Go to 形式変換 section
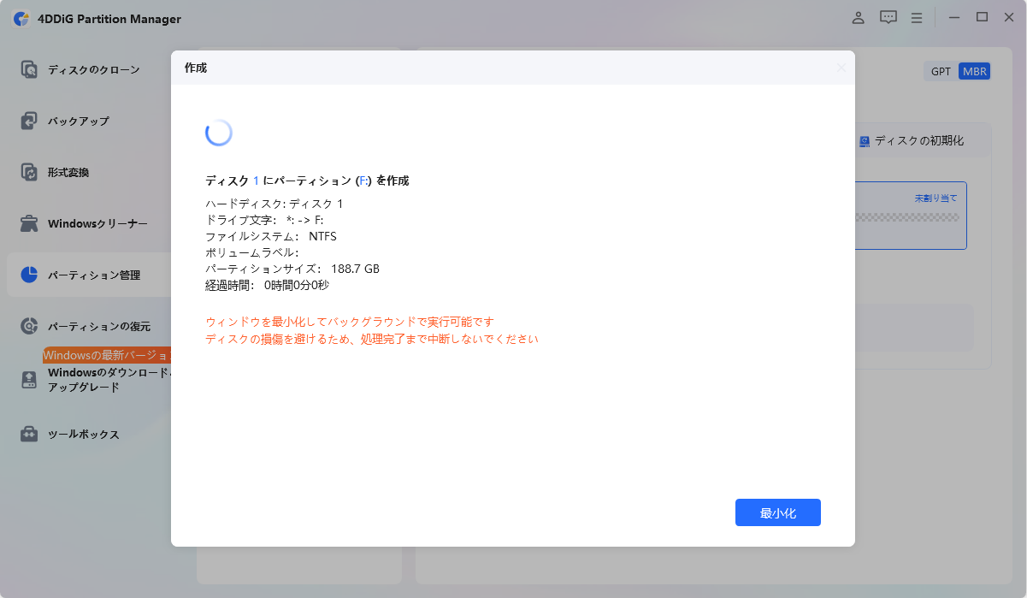 point(68,172)
